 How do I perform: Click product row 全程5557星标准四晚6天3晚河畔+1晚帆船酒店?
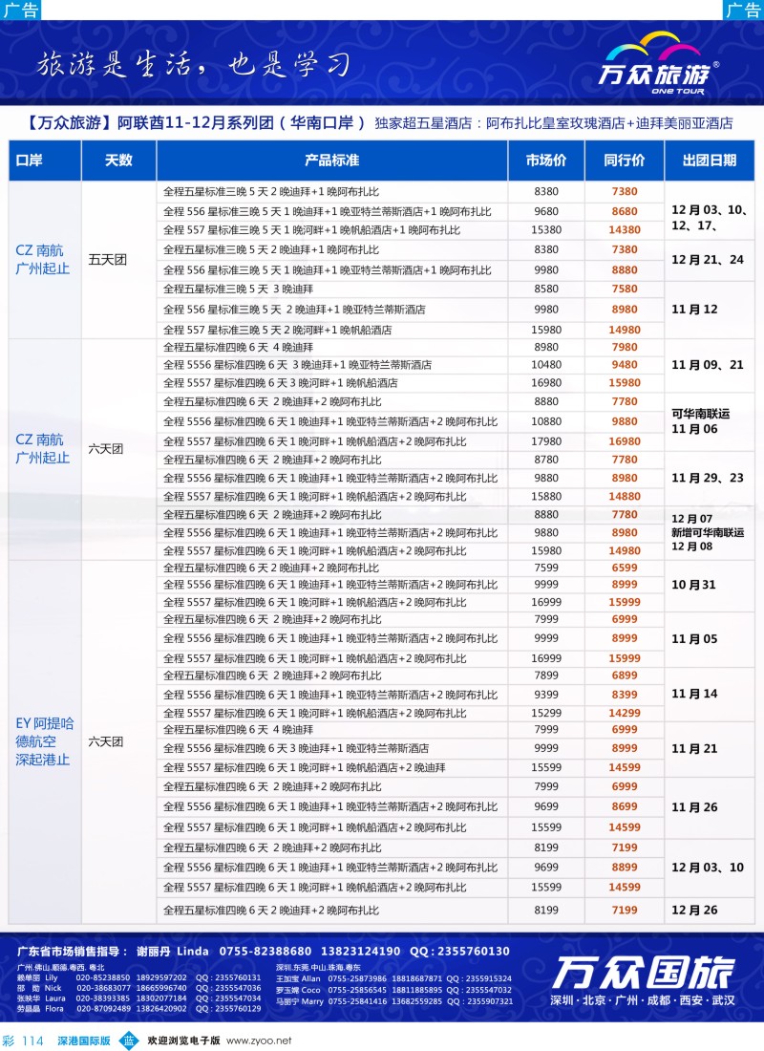point(281,383)
